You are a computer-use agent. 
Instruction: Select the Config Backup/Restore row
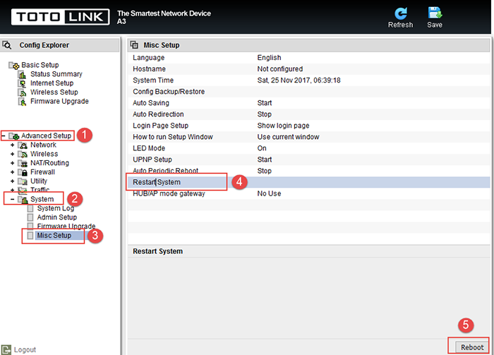point(309,92)
